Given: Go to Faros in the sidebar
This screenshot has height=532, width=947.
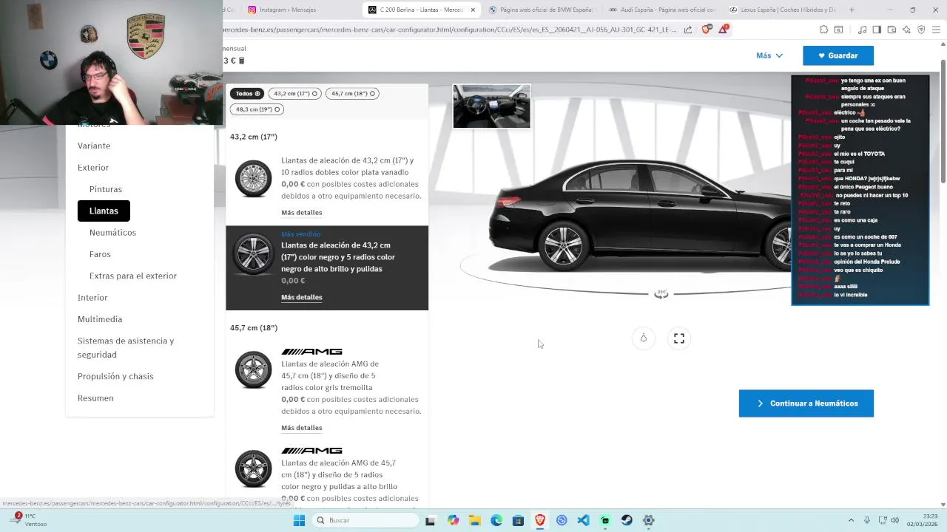Looking at the screenshot, I should tap(100, 254).
